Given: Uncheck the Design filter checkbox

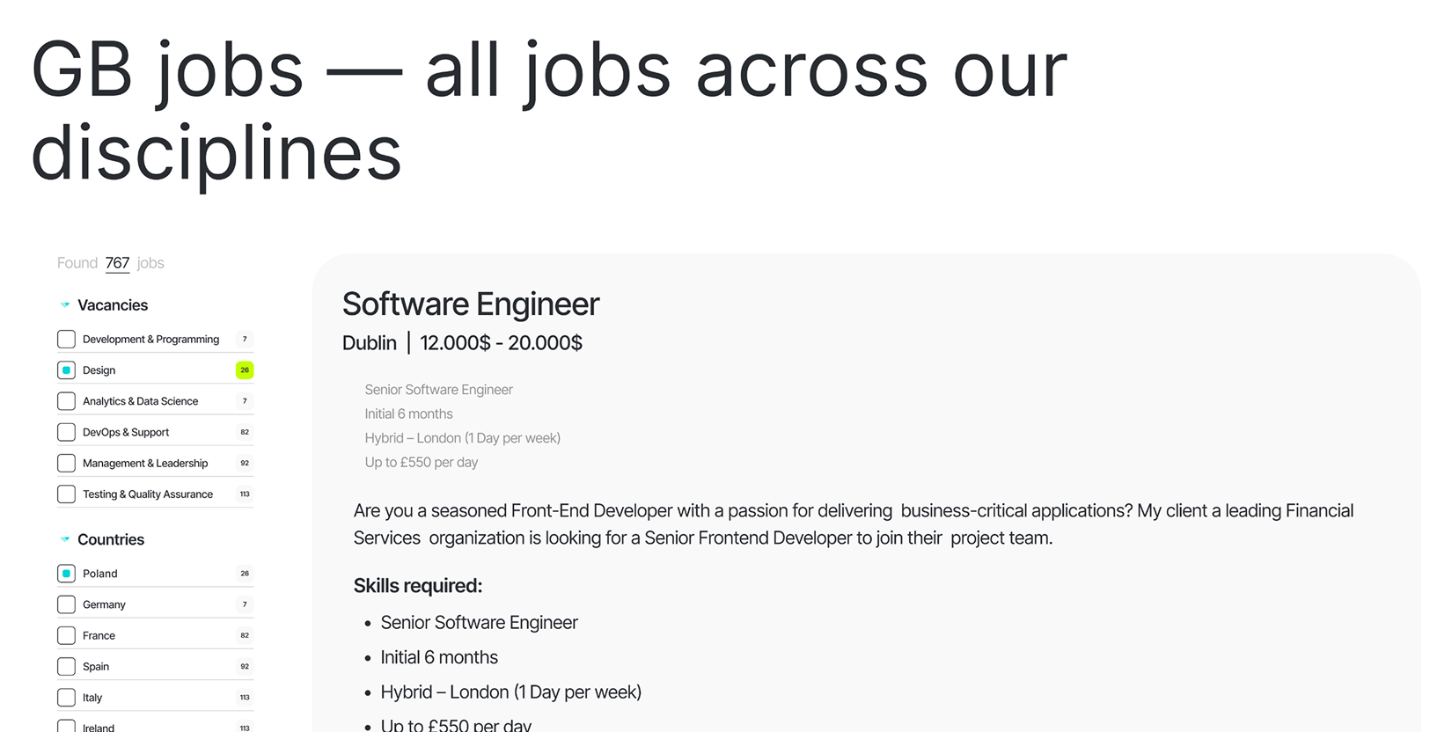Looking at the screenshot, I should 66,370.
